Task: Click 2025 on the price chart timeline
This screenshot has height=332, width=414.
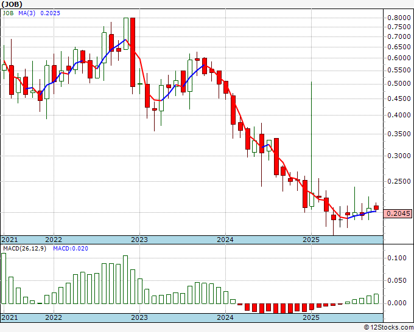Action: [311, 240]
